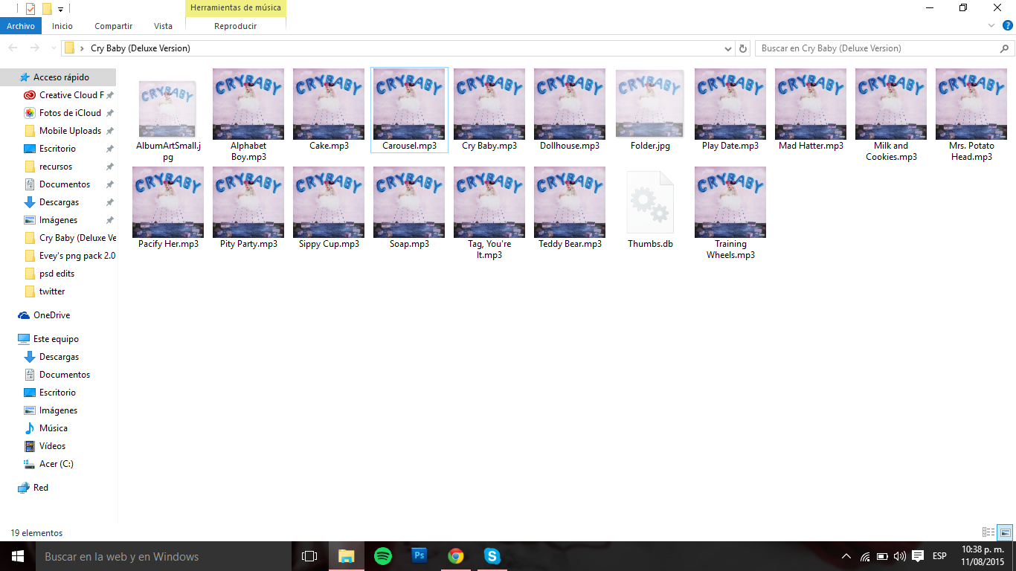Select the Thumbs.db file icon

pos(650,202)
